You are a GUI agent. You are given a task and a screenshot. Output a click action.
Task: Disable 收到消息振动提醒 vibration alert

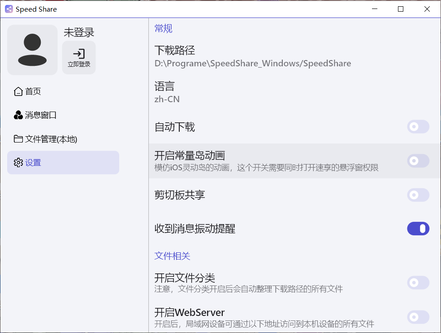418,229
